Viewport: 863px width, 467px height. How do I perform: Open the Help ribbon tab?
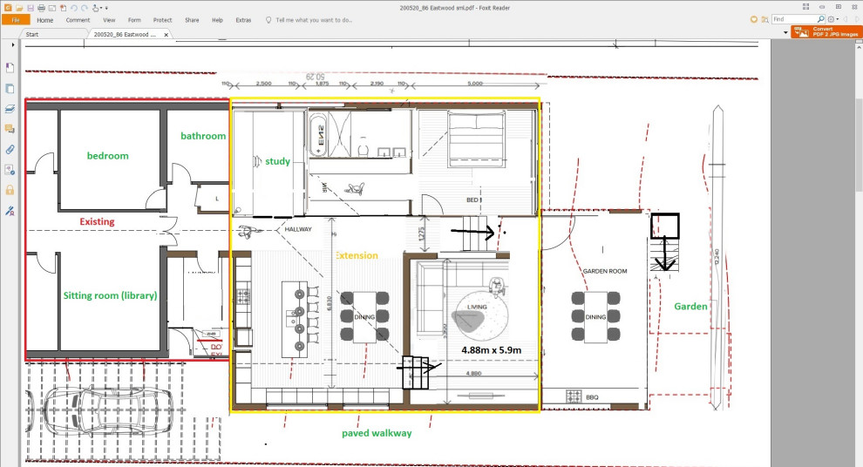click(217, 20)
